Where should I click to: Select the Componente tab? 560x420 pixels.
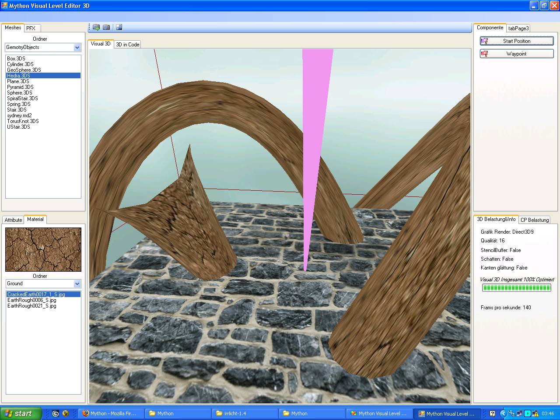click(x=490, y=28)
